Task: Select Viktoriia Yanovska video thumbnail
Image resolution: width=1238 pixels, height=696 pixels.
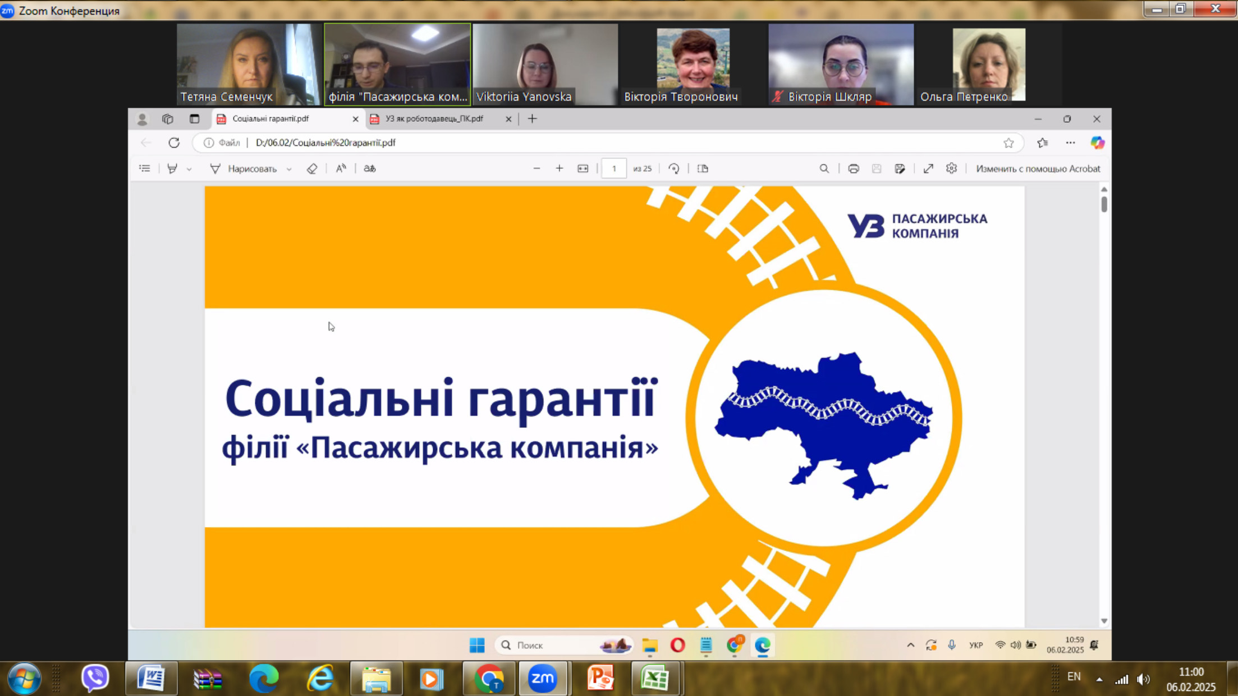Action: [x=545, y=64]
